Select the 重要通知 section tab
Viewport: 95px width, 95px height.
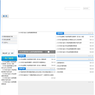pos(60,33)
